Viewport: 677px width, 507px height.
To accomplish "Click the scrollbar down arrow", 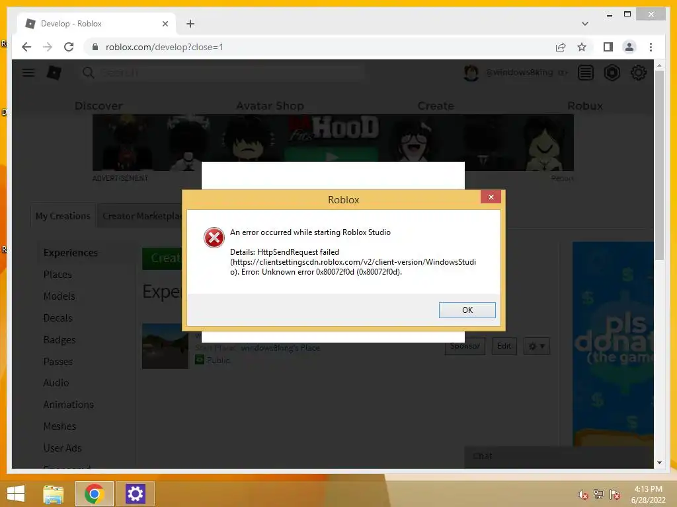I will (x=659, y=463).
